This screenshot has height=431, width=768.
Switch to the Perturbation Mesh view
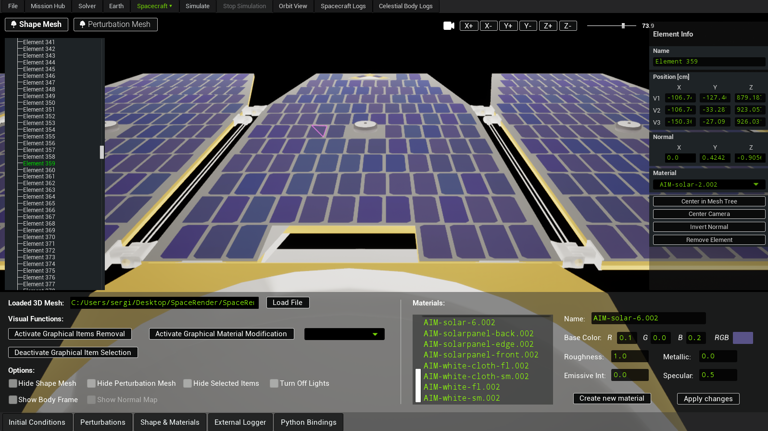click(x=115, y=25)
